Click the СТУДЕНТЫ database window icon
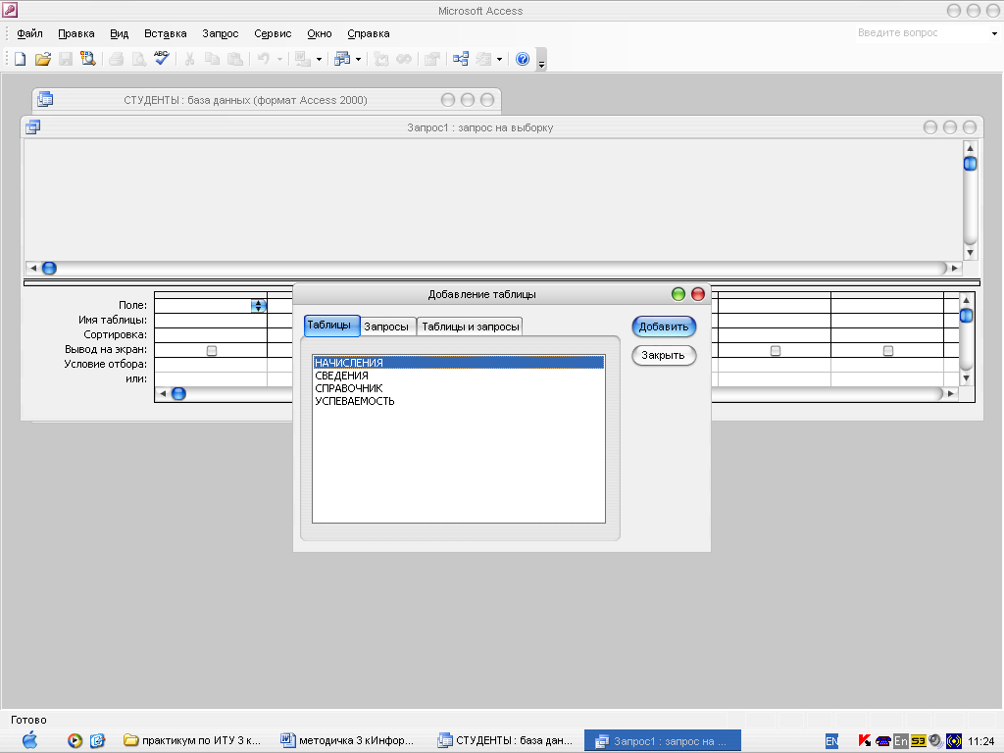The width and height of the screenshot is (1004, 753). coord(45,99)
